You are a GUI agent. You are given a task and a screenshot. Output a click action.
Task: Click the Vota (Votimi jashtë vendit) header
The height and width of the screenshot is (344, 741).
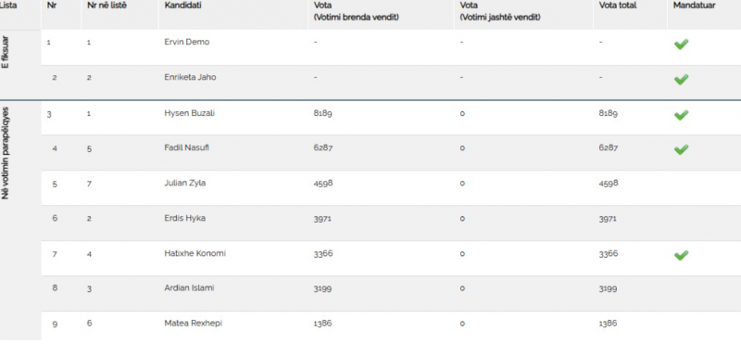coord(500,12)
